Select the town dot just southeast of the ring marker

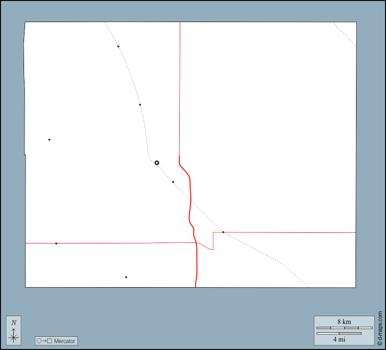[173, 182]
